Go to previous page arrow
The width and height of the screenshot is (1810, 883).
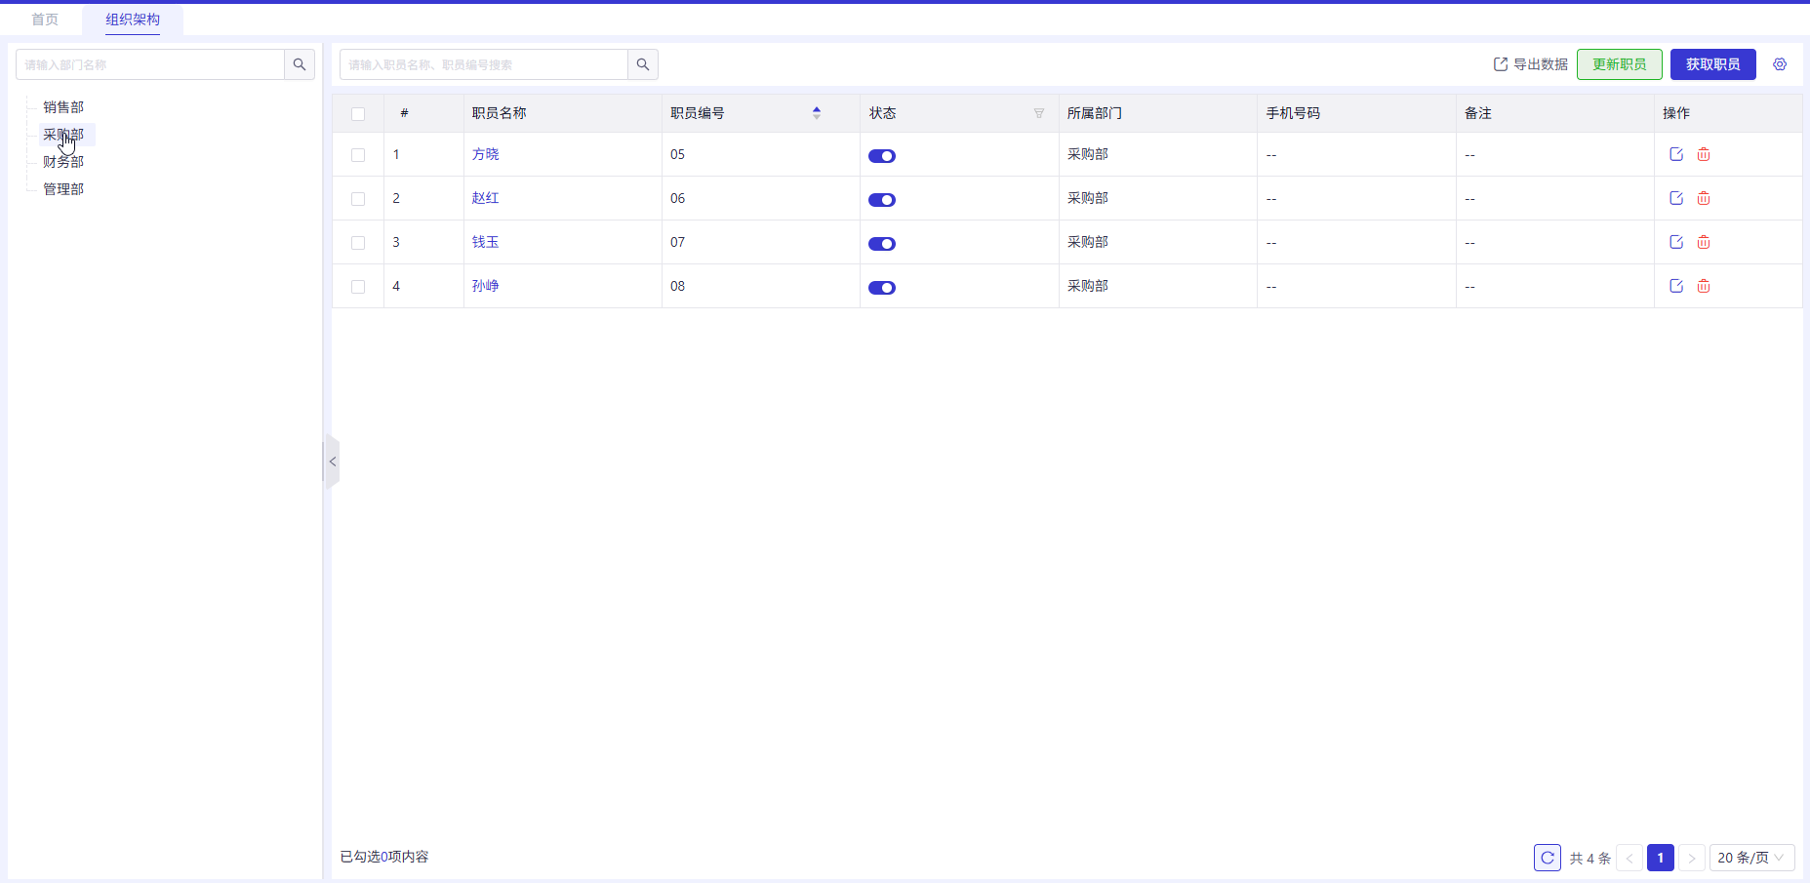point(1629,859)
